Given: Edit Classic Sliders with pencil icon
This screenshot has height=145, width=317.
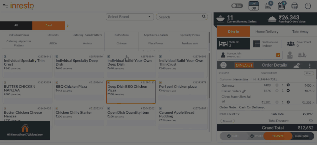Looking at the screenshot, I should 244,91.
